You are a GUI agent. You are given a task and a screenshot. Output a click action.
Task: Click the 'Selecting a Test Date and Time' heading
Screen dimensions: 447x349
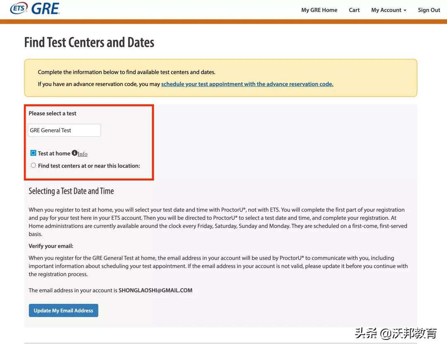(71, 191)
